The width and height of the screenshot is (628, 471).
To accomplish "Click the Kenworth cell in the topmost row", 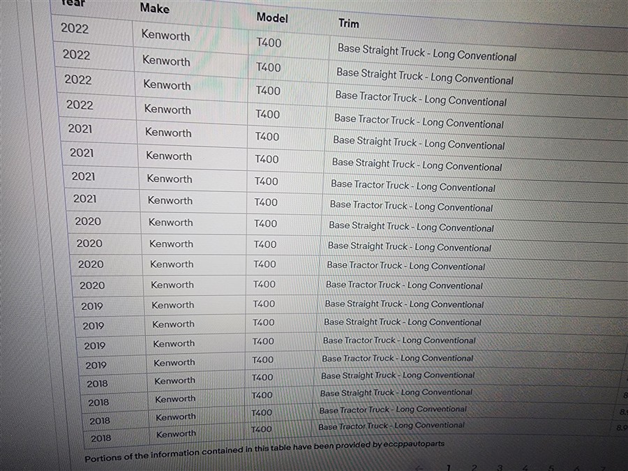I will tap(165, 34).
